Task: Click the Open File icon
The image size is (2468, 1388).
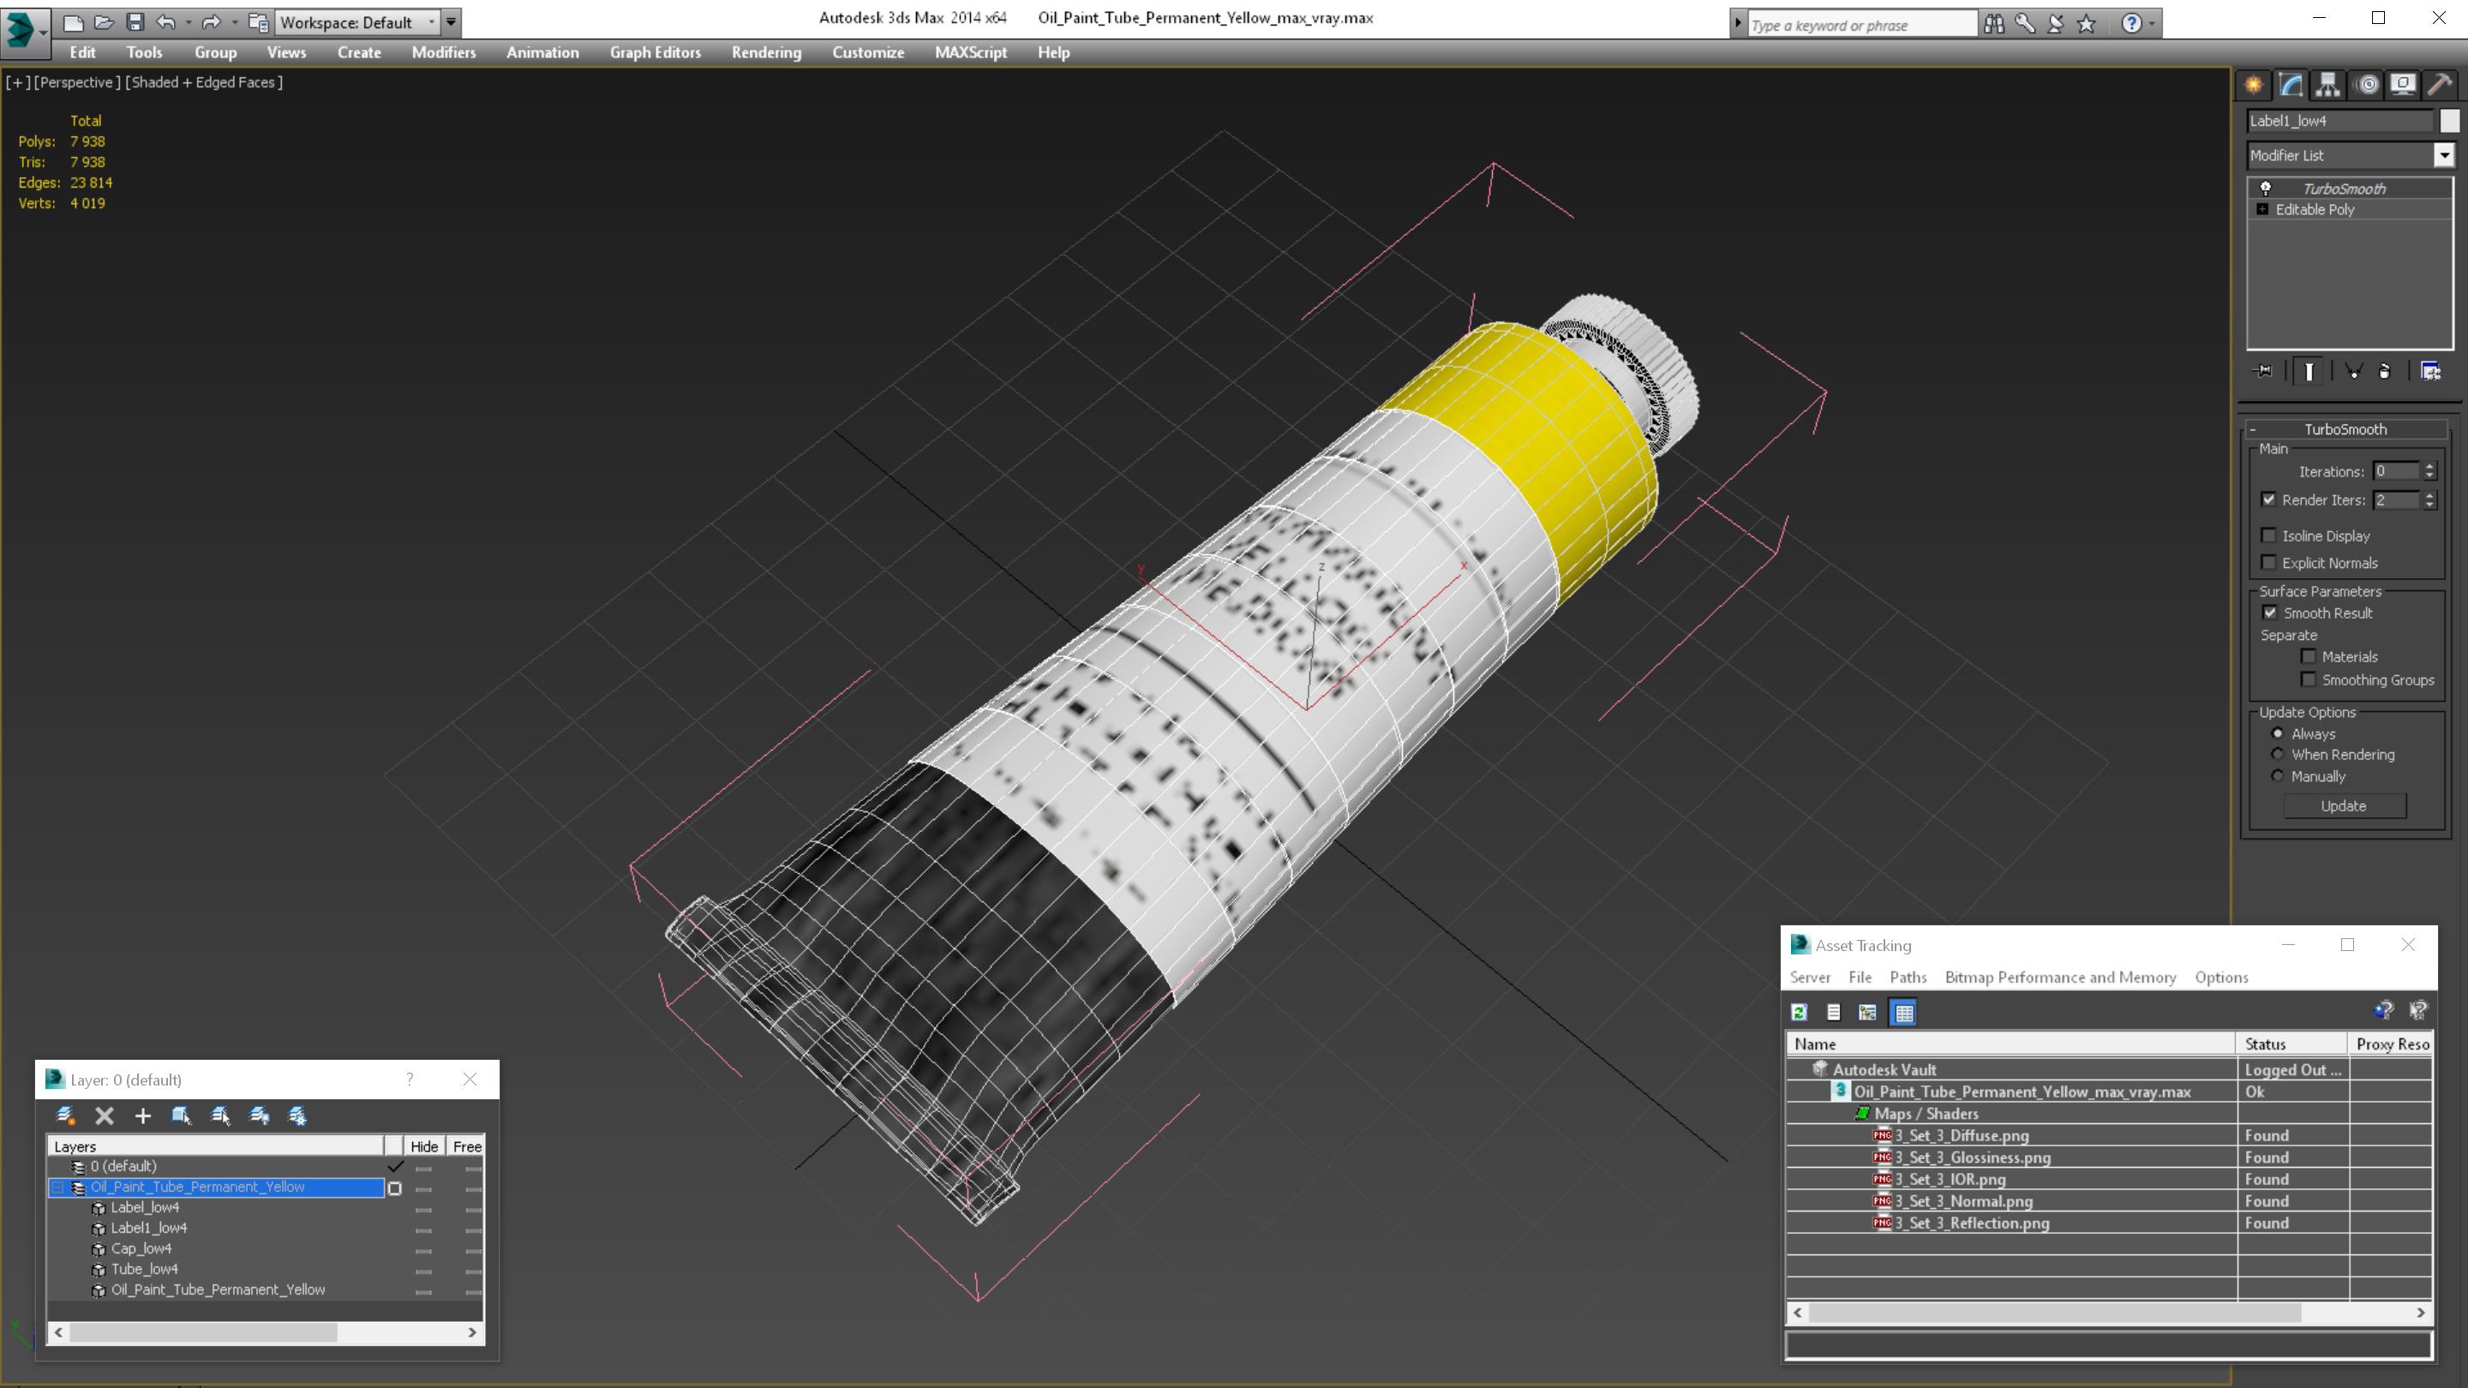Action: pyautogui.click(x=104, y=22)
